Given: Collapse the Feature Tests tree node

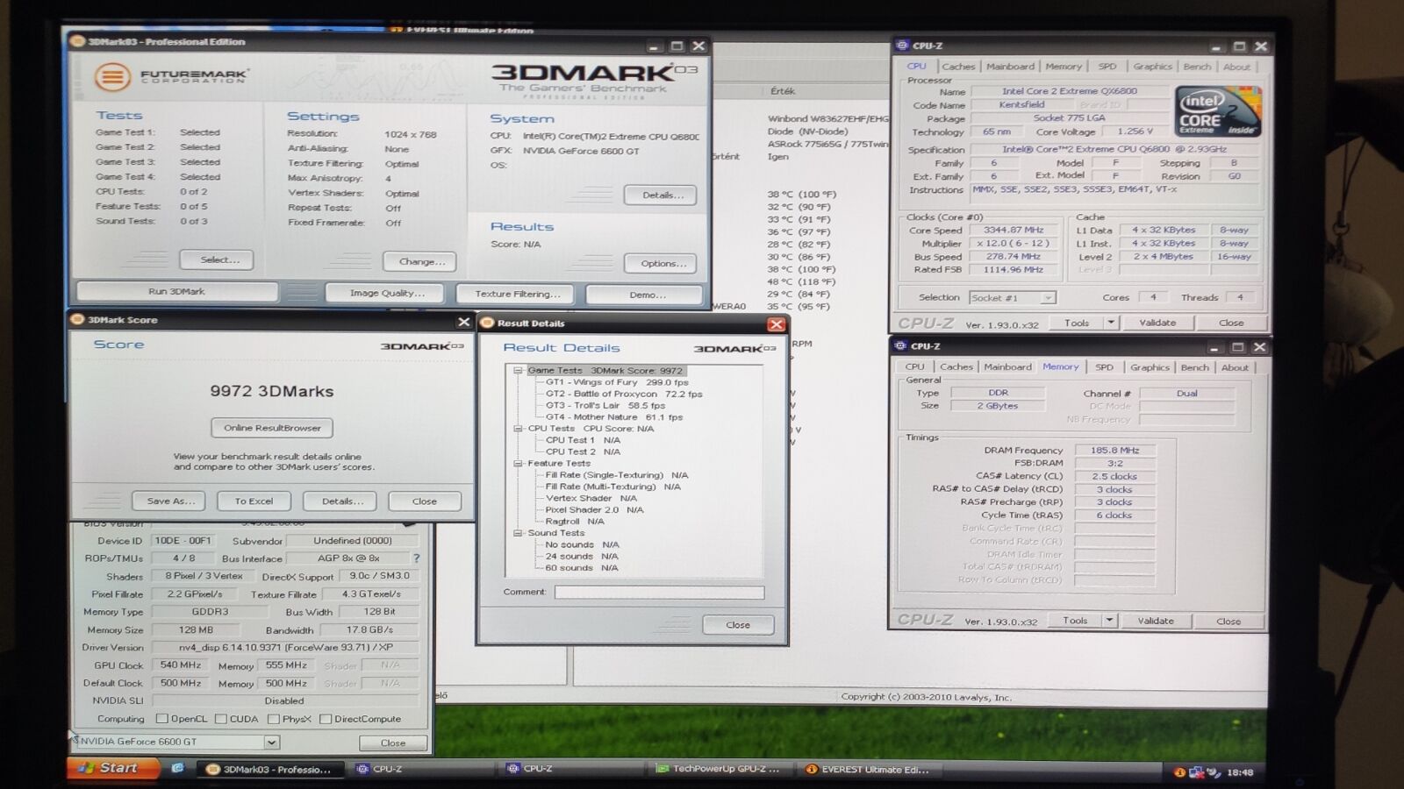Looking at the screenshot, I should tap(518, 464).
